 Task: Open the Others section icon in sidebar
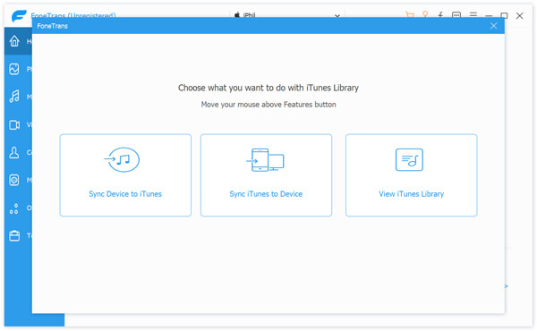[14, 208]
